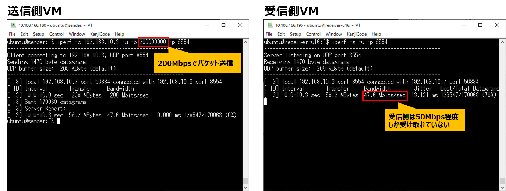Click 'Lost/Total Datagrams' column header in receiver
506x191 pixels.
470,89
